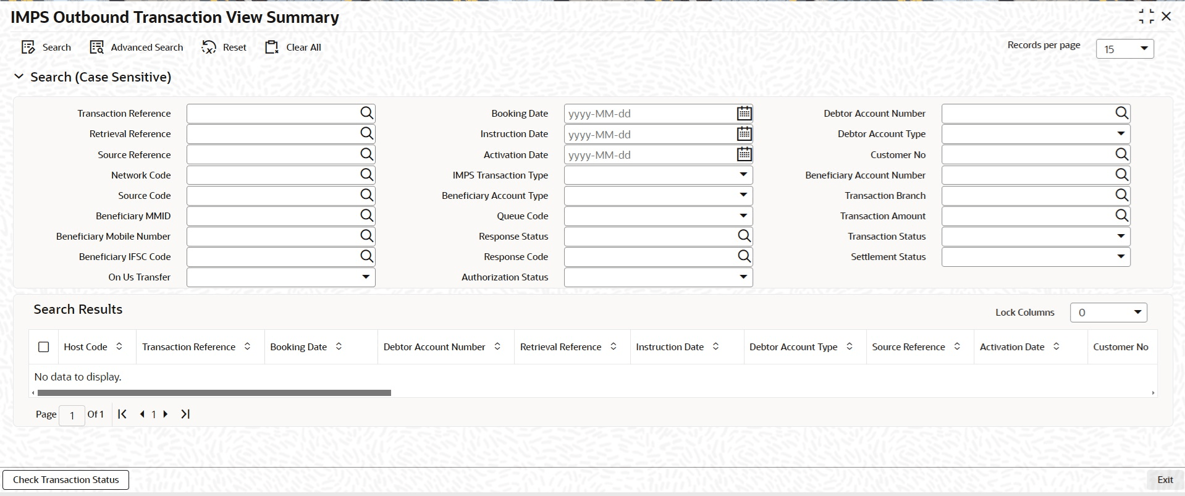The height and width of the screenshot is (496, 1185).
Task: Toggle full-screen view of the window
Action: [1146, 17]
